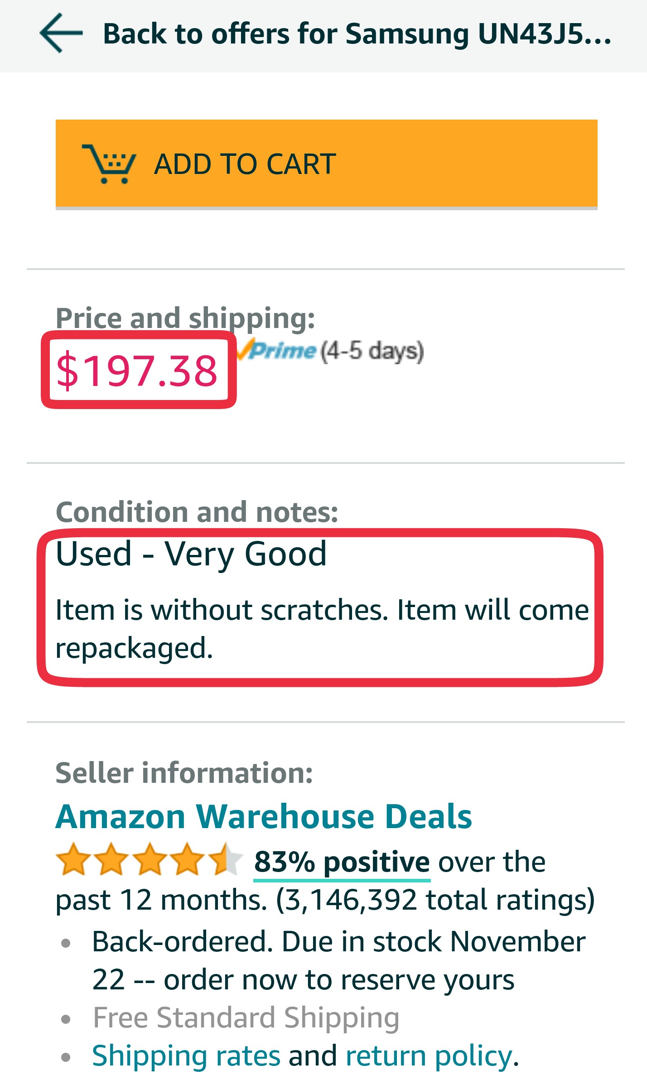Click the (4-5 days) delivery estimate
Viewport: 647px width, 1075px height.
click(x=372, y=351)
